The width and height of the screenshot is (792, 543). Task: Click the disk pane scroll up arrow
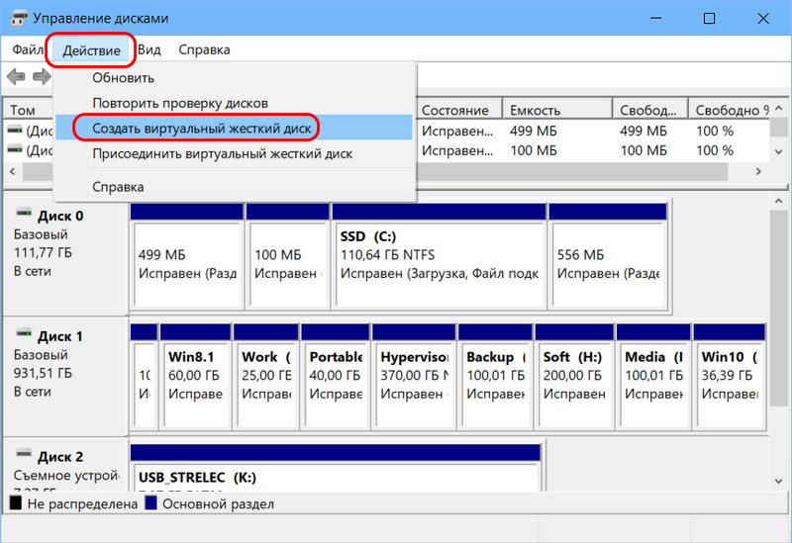tap(778, 201)
